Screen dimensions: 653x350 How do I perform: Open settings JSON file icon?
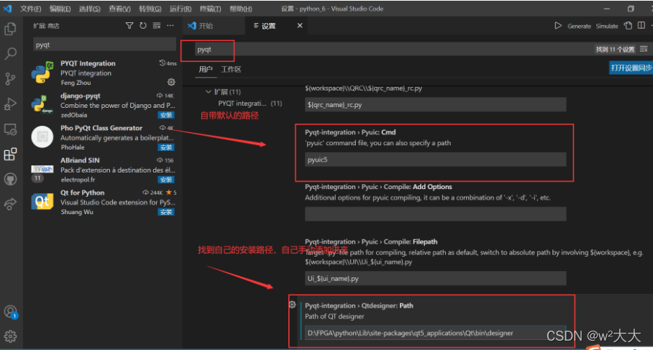628,26
